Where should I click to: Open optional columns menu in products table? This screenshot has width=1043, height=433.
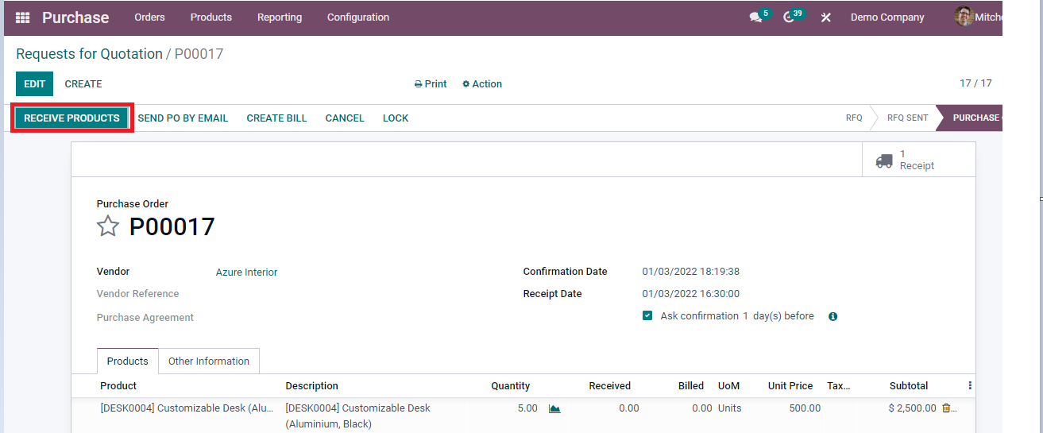970,385
